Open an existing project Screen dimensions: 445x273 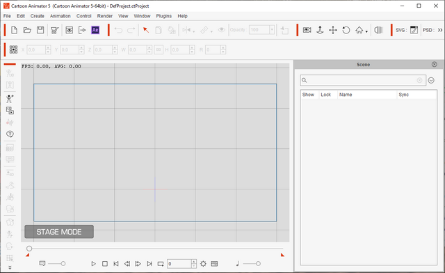coord(27,30)
